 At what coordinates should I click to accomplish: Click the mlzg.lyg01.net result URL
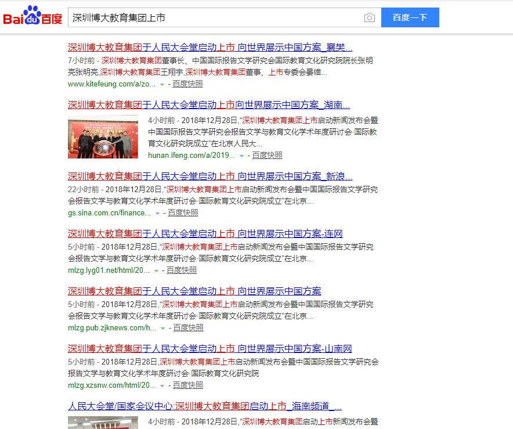point(109,271)
